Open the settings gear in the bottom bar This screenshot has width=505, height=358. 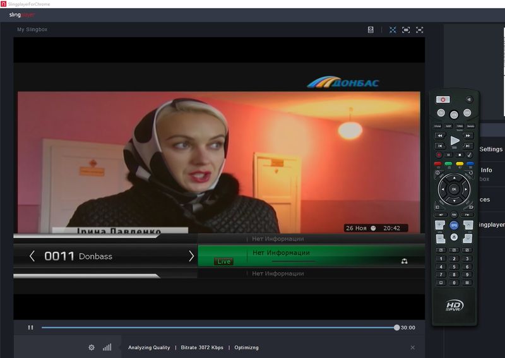[x=92, y=347]
